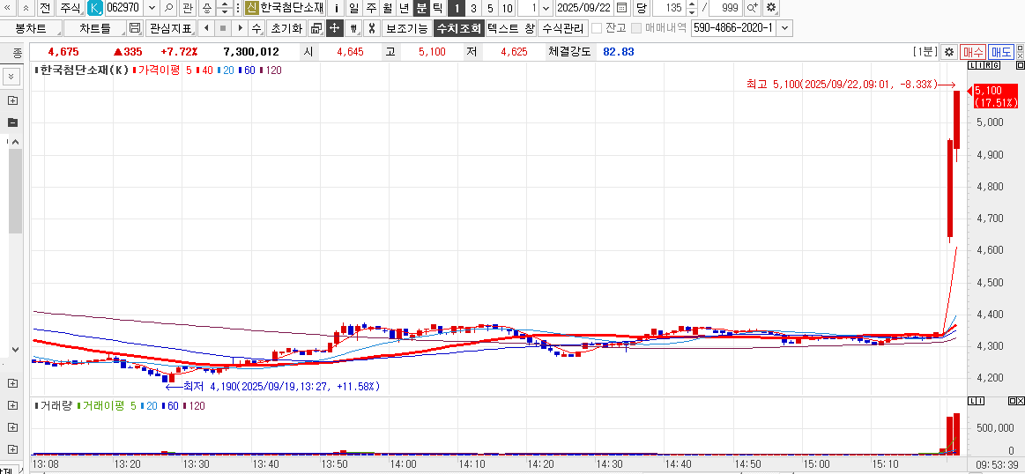Image resolution: width=1025 pixels, height=474 pixels.
Task: Click the expanded folder icon in left sidebar
Action: tap(12, 122)
